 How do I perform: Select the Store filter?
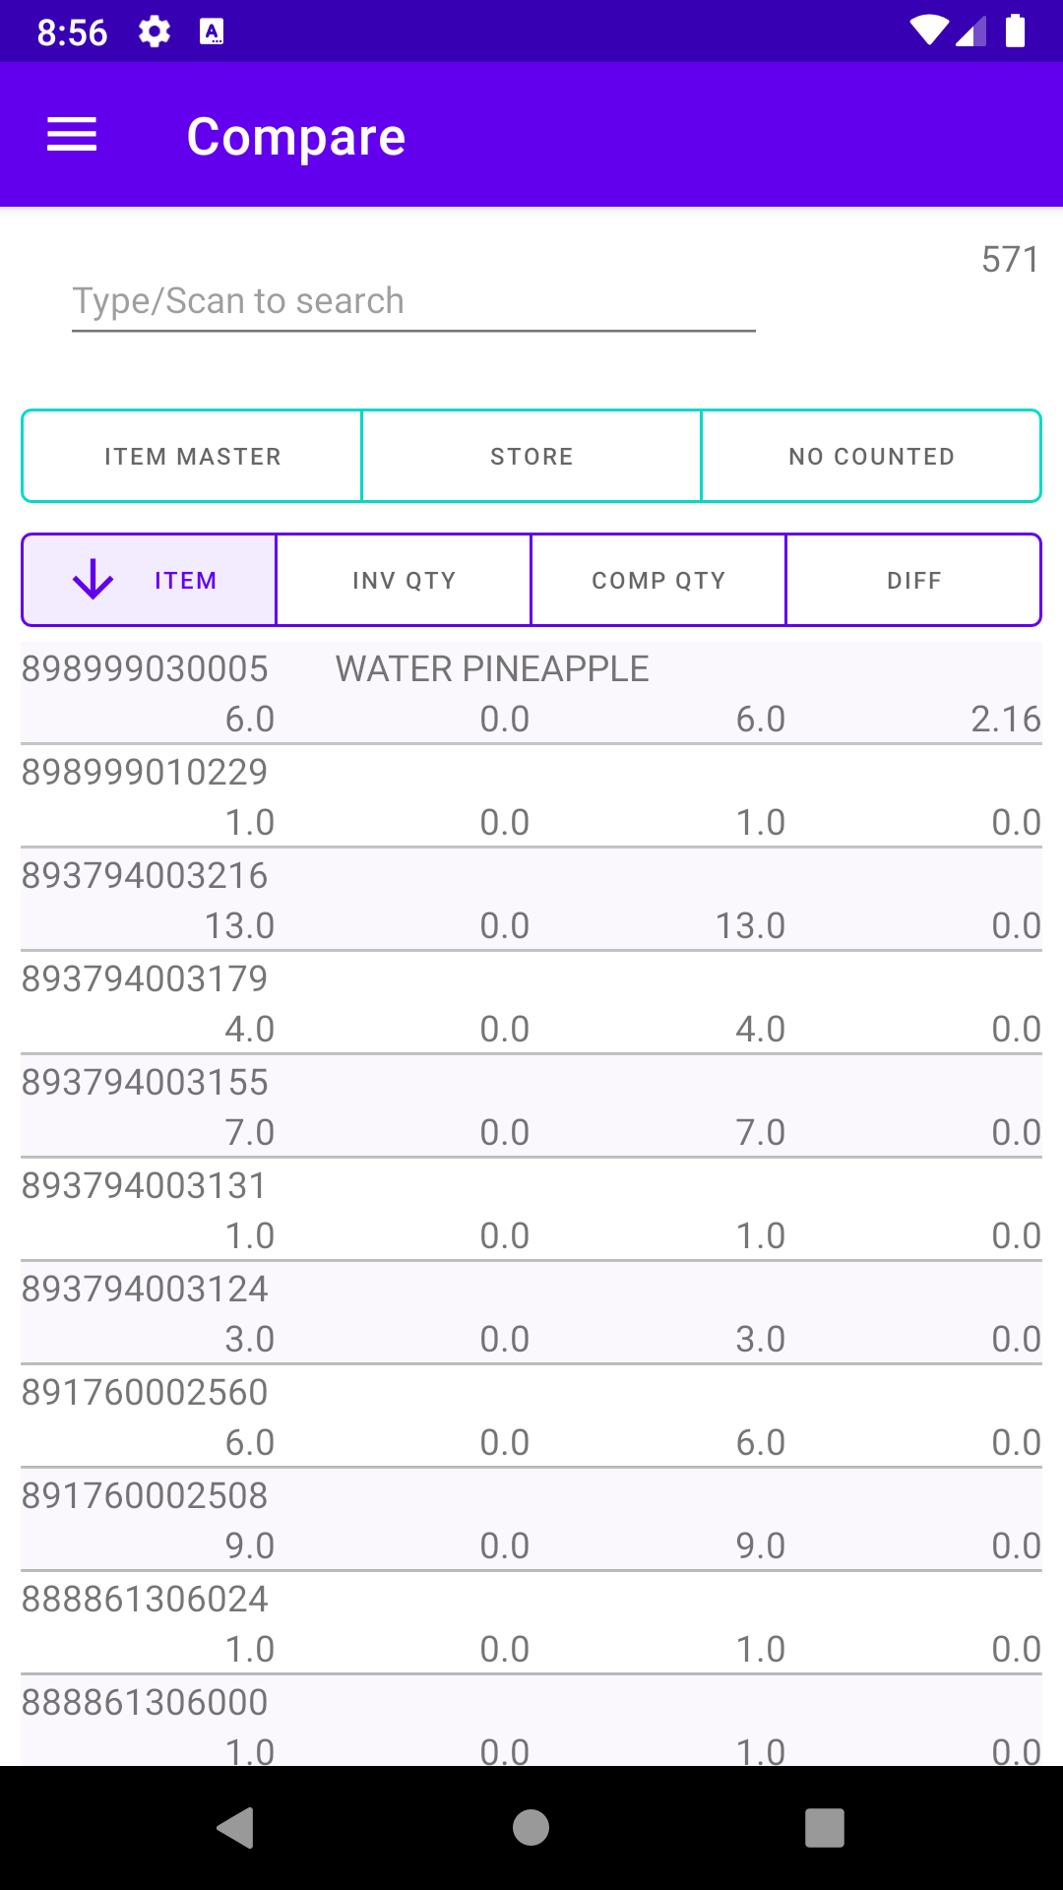pyautogui.click(x=531, y=457)
